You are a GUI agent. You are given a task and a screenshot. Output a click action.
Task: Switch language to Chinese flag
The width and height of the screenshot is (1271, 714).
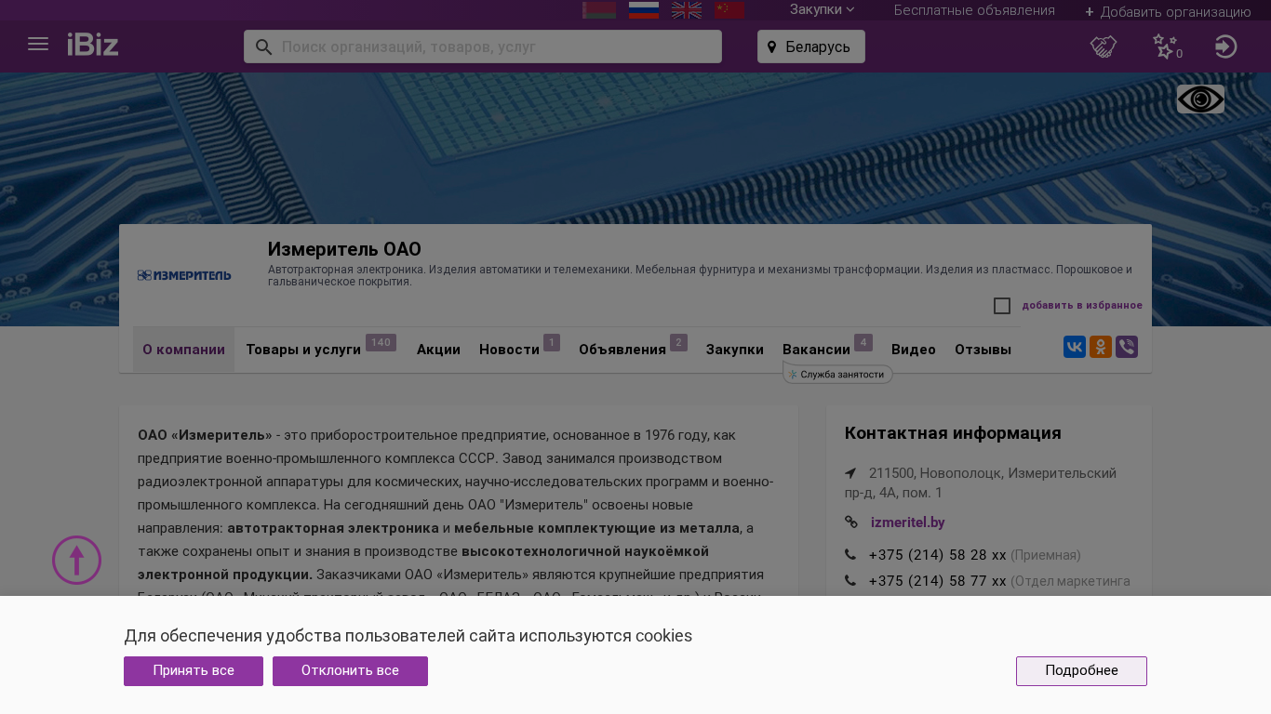pos(729,10)
